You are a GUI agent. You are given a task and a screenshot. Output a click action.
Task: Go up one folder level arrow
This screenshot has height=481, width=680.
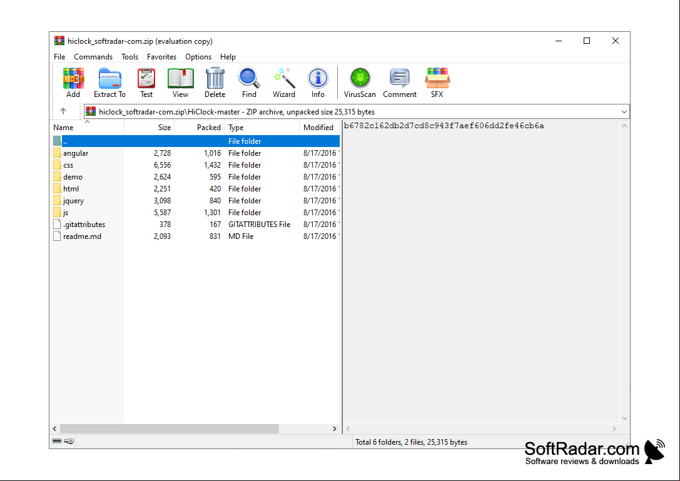pyautogui.click(x=63, y=111)
